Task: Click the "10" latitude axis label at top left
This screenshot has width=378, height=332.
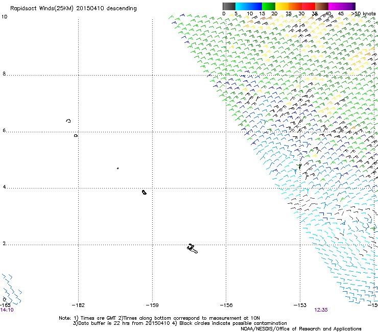Action: point(4,17)
